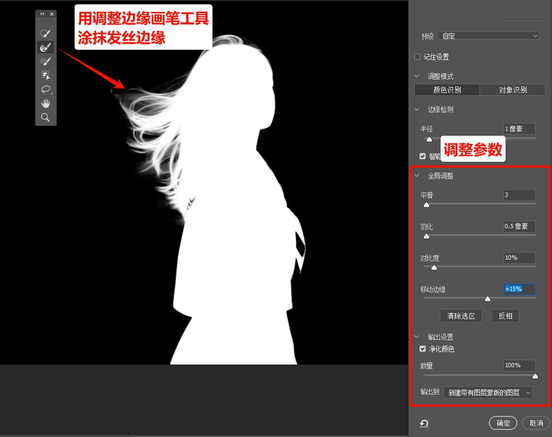This screenshot has height=437, width=552.
Task: Switch to 对象识别 mode
Action: click(x=513, y=90)
